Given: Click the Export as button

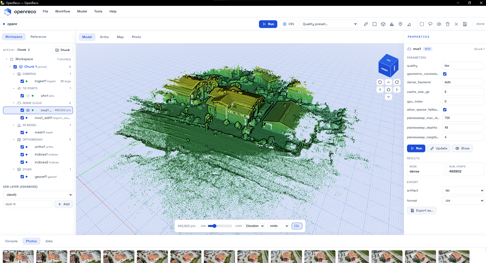Looking at the screenshot, I should (x=422, y=211).
